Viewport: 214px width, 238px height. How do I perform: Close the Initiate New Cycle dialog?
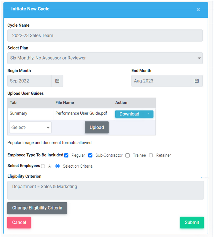tap(198, 9)
